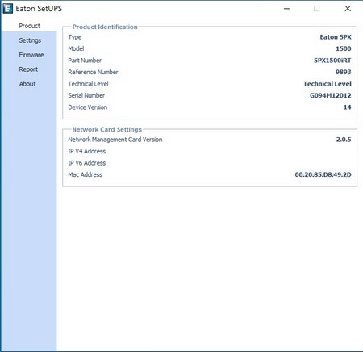Select the Device Version value 14

click(347, 107)
